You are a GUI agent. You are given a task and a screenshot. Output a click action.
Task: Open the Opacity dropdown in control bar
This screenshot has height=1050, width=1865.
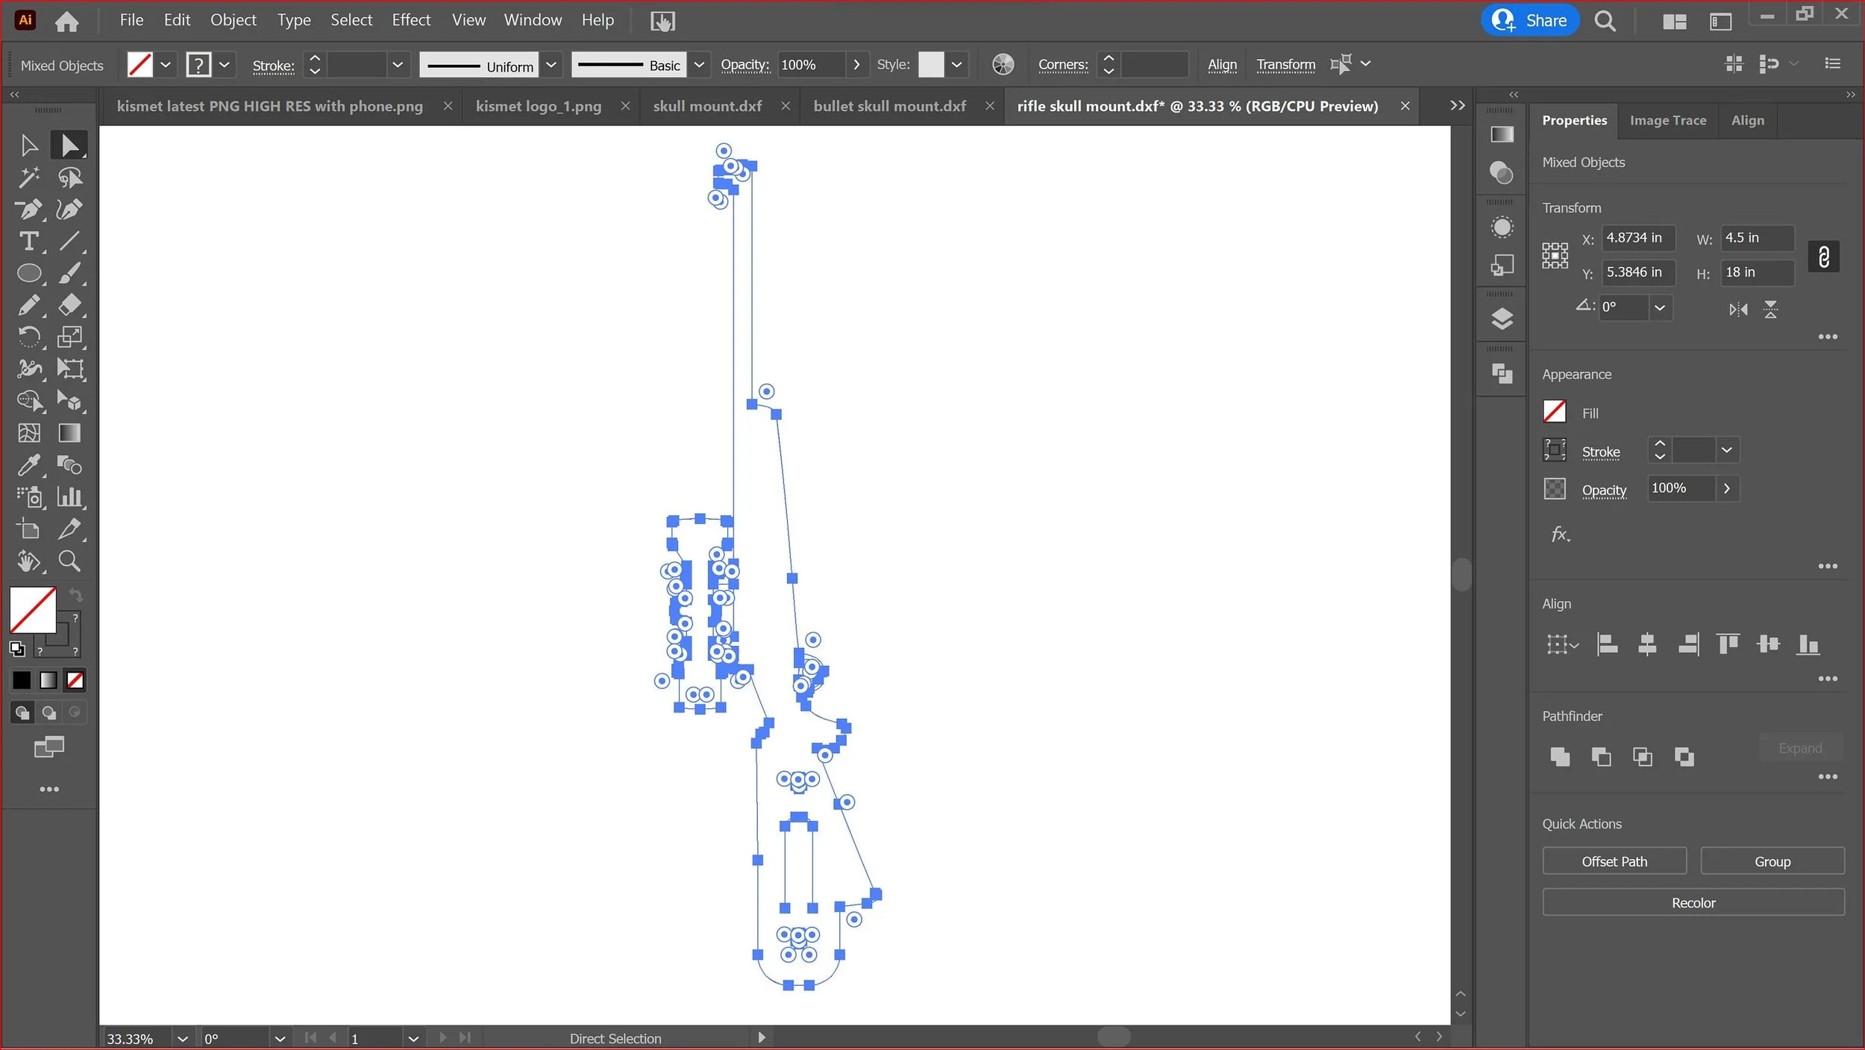tap(856, 65)
